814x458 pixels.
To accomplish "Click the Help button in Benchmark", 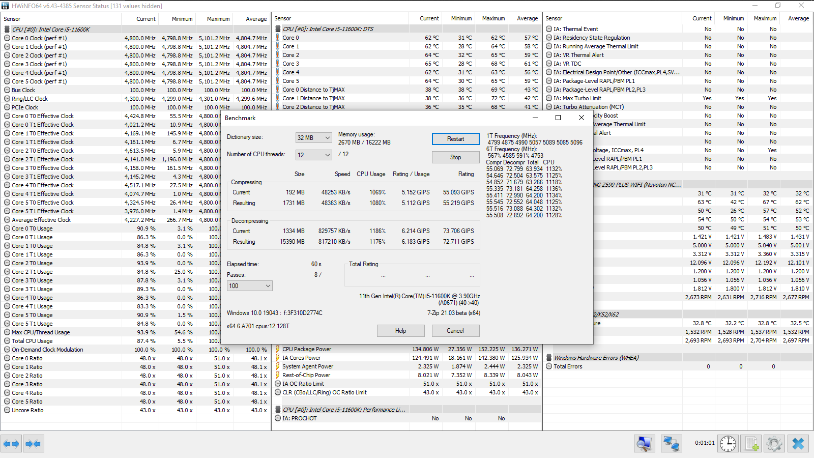I will (401, 331).
